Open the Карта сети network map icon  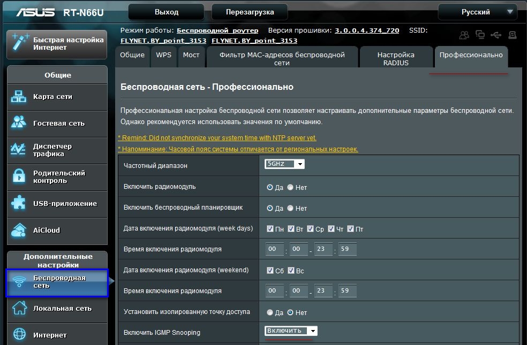pyautogui.click(x=19, y=97)
